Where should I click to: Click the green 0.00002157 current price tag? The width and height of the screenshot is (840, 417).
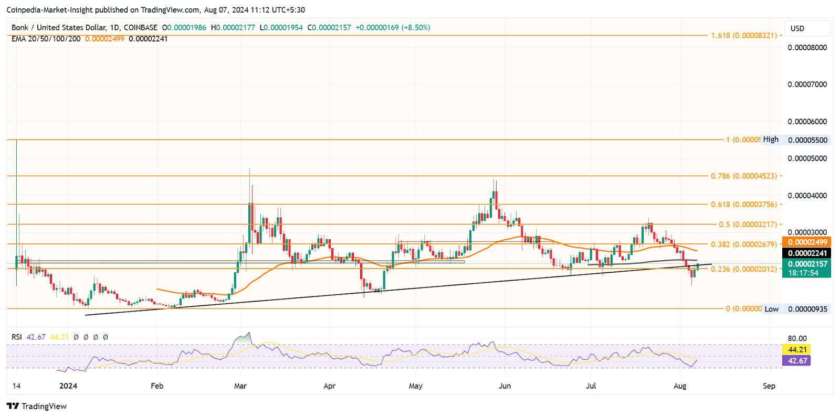806,264
